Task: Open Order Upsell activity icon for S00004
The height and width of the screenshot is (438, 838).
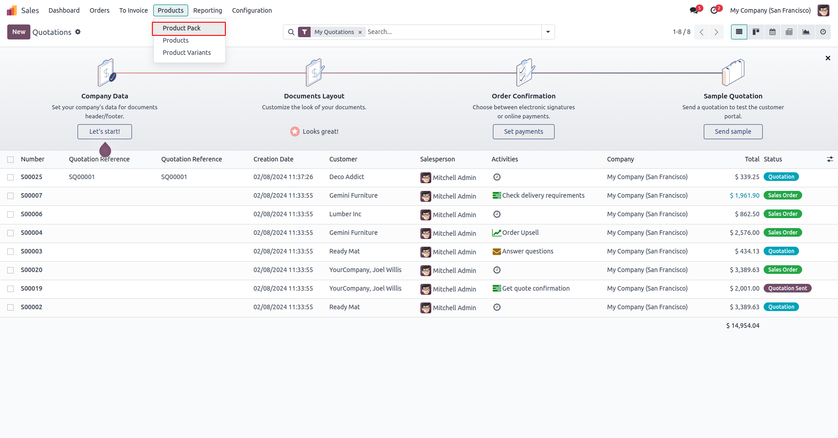Action: (x=497, y=233)
